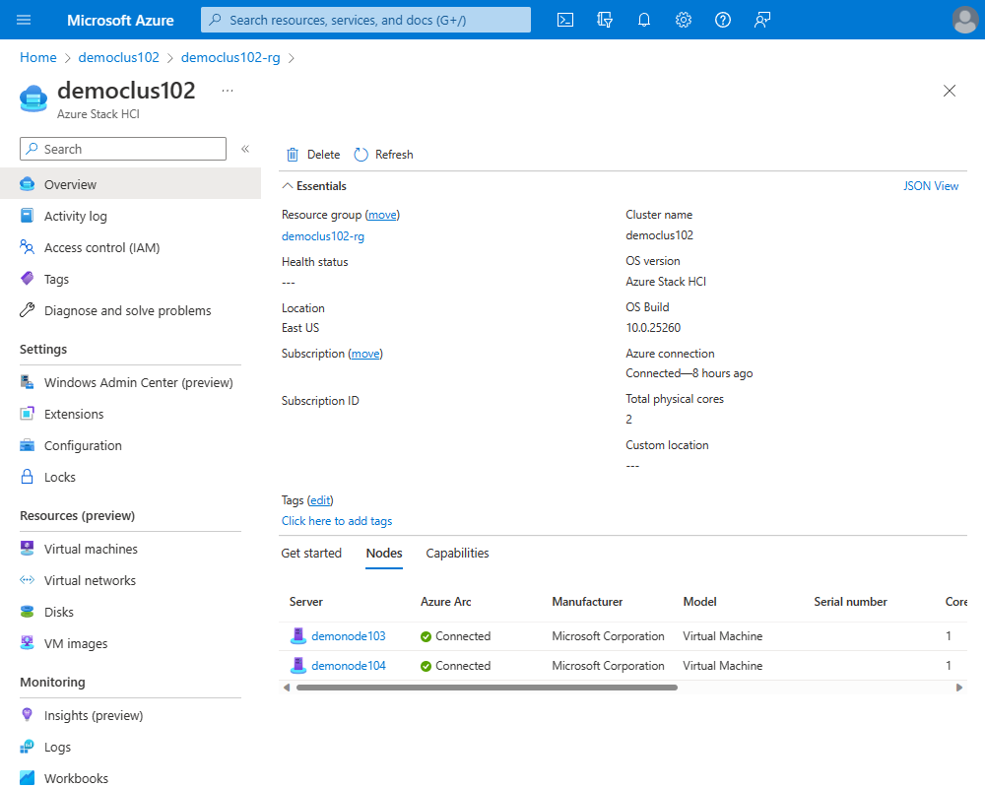This screenshot has width=985, height=788.
Task: Open Cloud Shell from the top bar
Action: click(x=565, y=20)
